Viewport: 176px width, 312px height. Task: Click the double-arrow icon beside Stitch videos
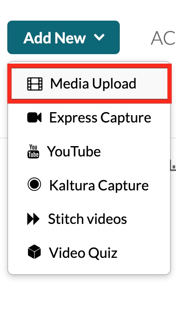tap(33, 219)
